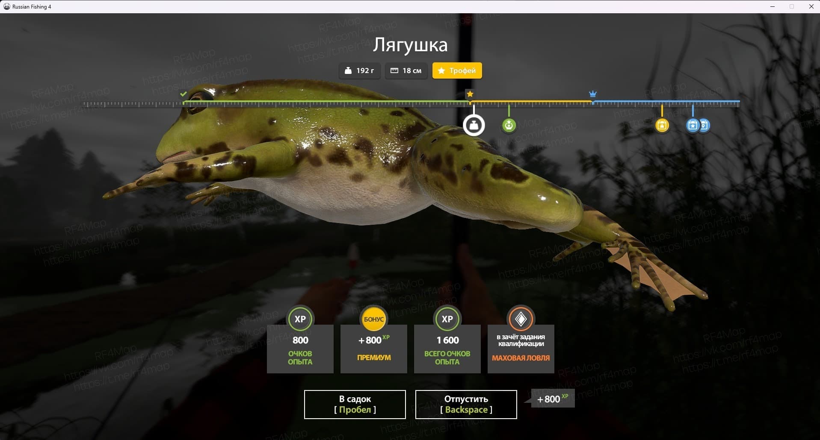The width and height of the screenshot is (820, 440).
Task: Click the XP circle above 1 600
Action: pyautogui.click(x=447, y=319)
